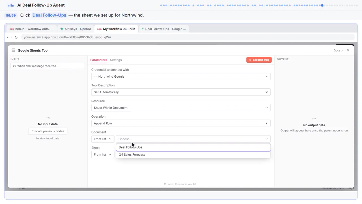The image size is (362, 204).
Task: Click the browser forward arrow
Action: 12,37
